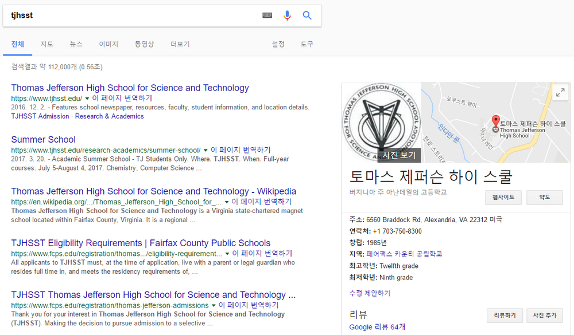The height and width of the screenshot is (335, 574).
Task: Click the blue magnifying glass search icon
Action: [x=307, y=15]
